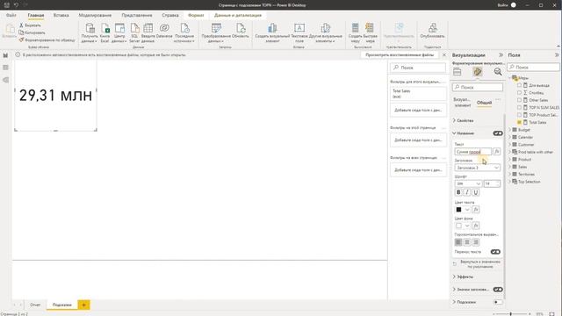Open the font family dropdown

point(468,183)
